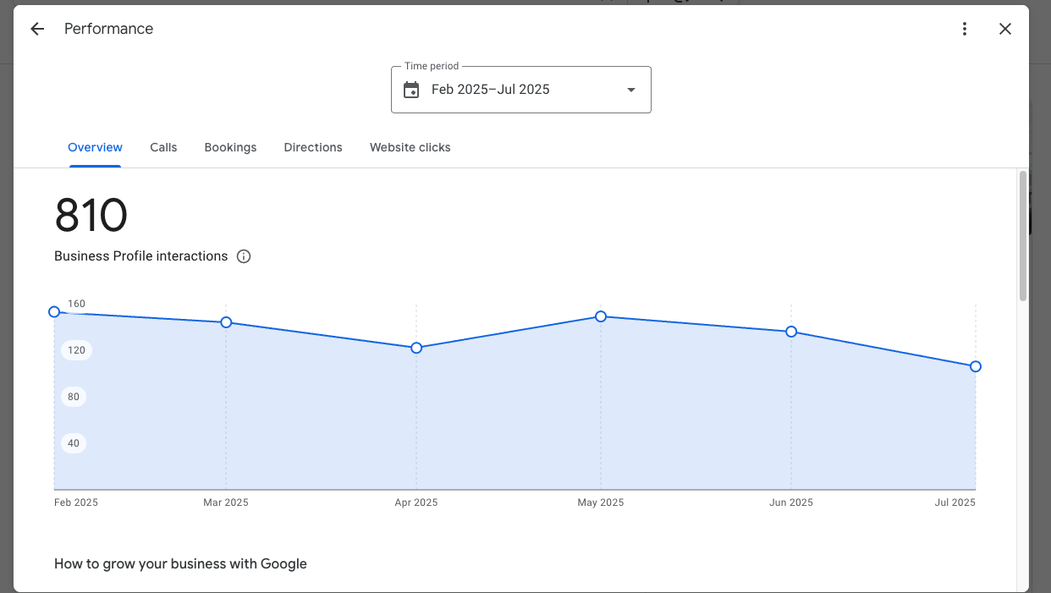Go back using the arrow beside Performance

click(x=37, y=29)
